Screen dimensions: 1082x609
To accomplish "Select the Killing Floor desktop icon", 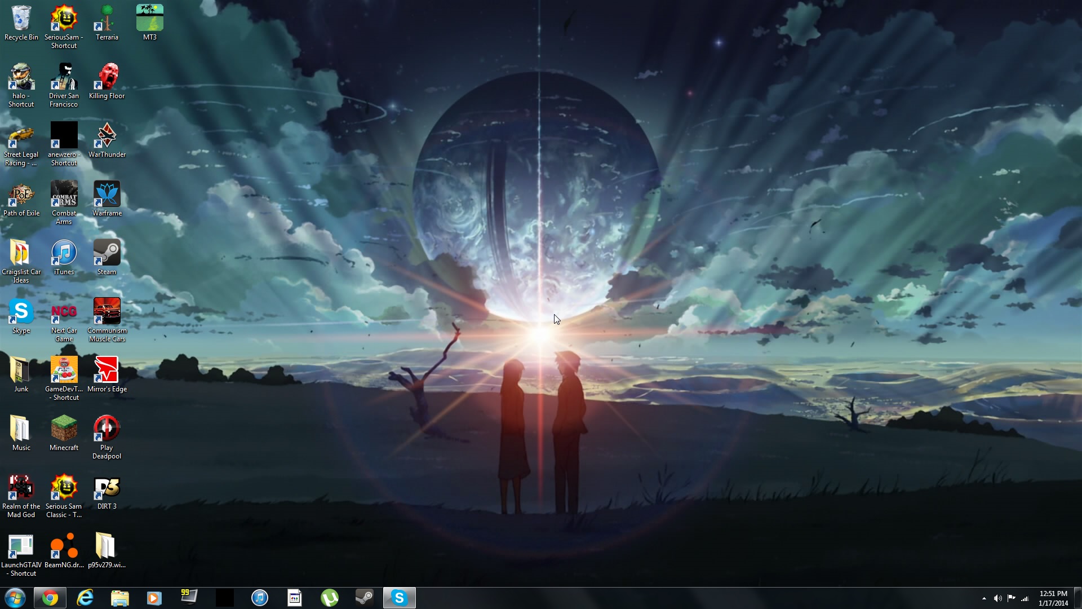I will pos(107,82).
